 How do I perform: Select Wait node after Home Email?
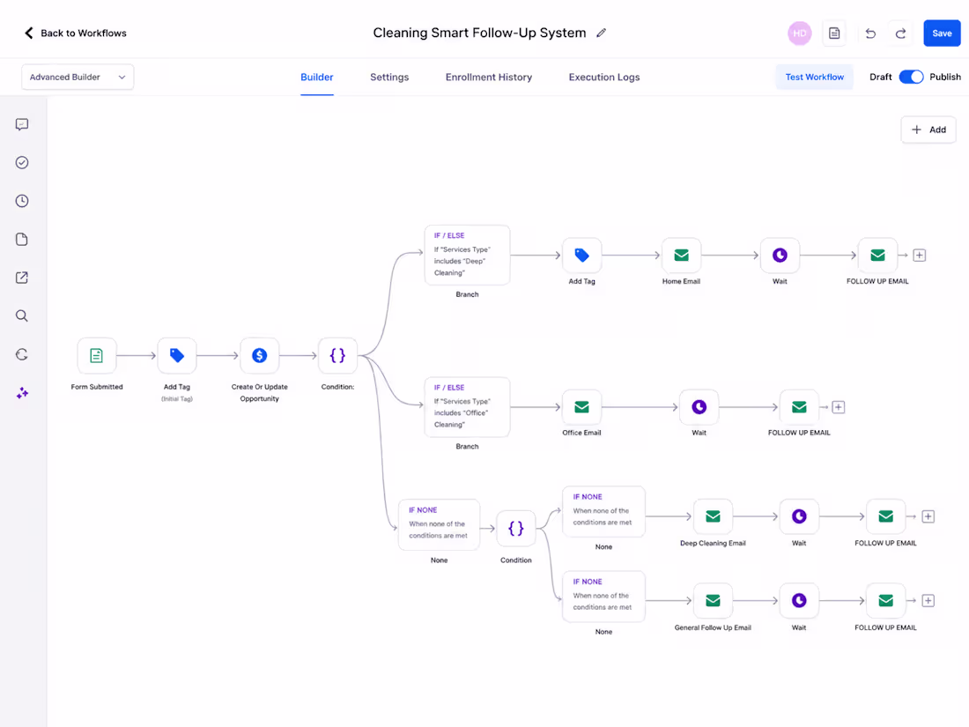(x=780, y=256)
